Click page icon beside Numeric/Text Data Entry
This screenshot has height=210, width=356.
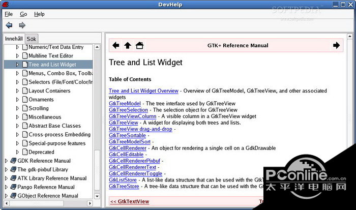tap(25, 47)
